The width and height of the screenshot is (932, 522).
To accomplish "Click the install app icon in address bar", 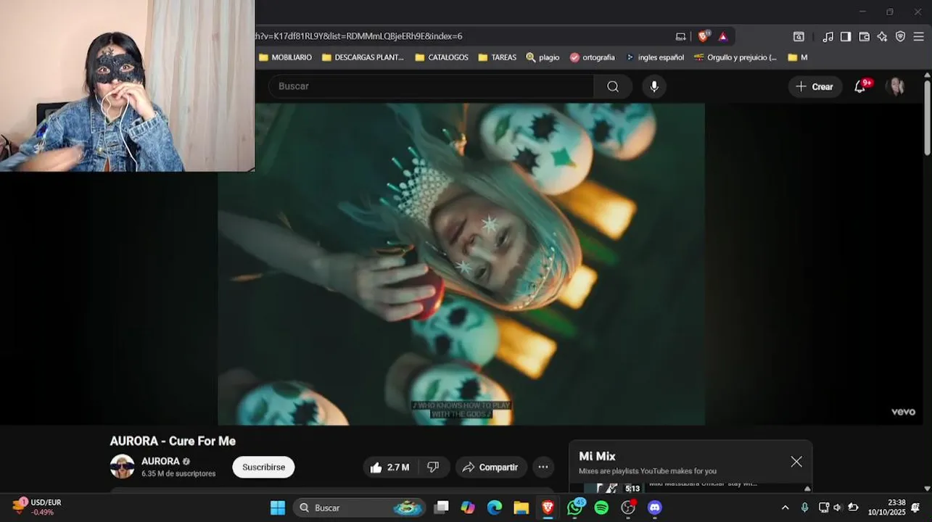I will click(680, 36).
